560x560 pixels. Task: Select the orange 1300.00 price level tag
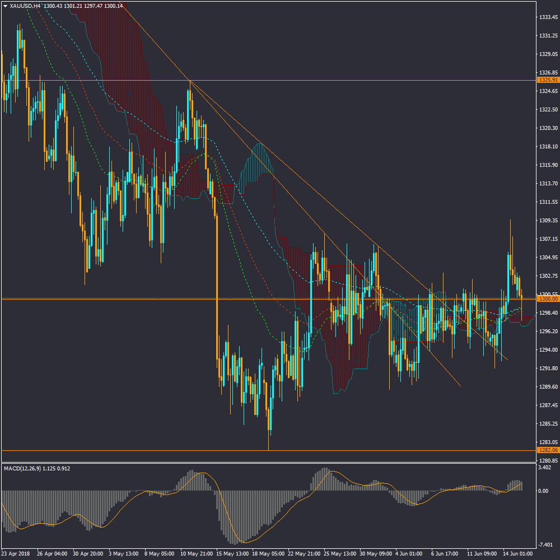pyautogui.click(x=547, y=299)
